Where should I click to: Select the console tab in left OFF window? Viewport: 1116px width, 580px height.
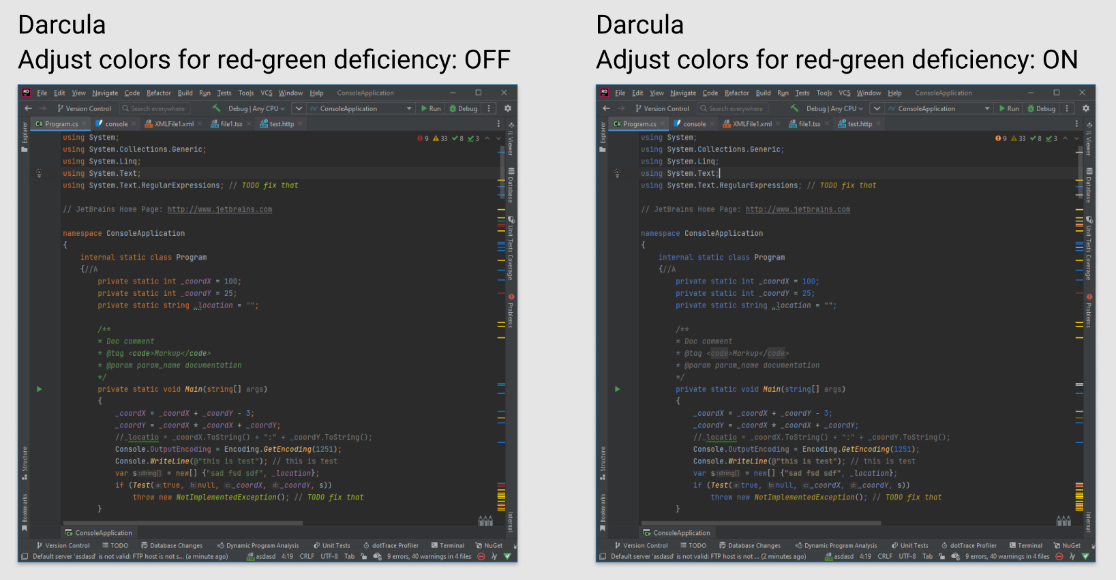click(116, 124)
